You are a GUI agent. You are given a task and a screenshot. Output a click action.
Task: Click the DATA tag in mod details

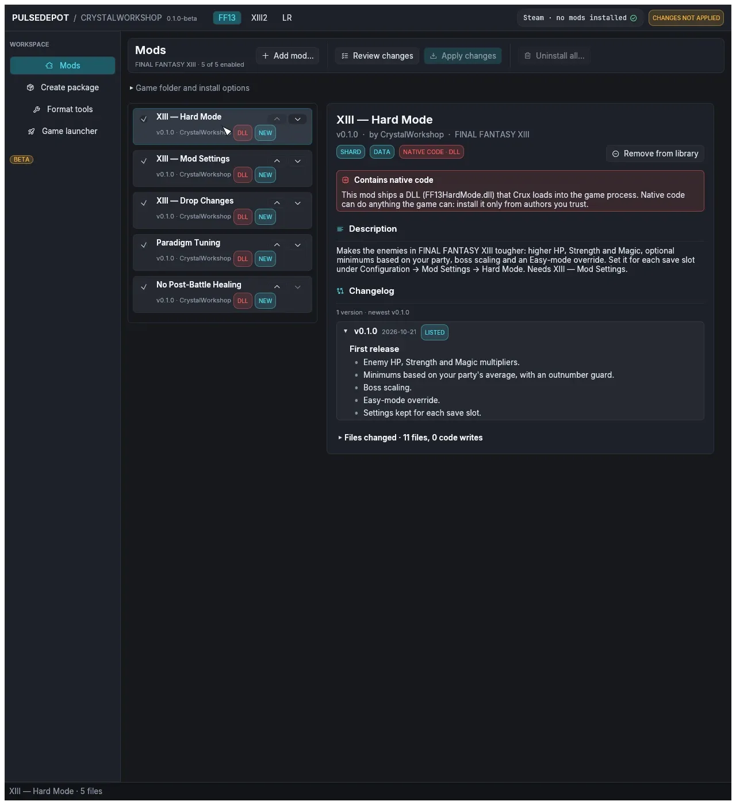382,152
